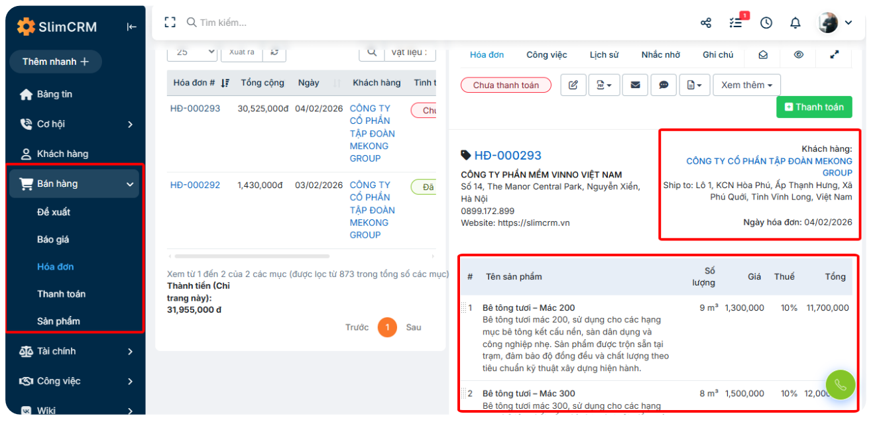Click the Thêm nhanh + button
The height and width of the screenshot is (424, 873).
pyautogui.click(x=56, y=62)
